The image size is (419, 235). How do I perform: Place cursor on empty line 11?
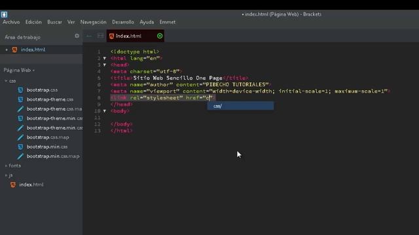coord(251,117)
